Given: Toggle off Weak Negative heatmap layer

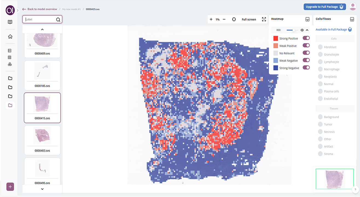Looking at the screenshot, I should pos(306,60).
